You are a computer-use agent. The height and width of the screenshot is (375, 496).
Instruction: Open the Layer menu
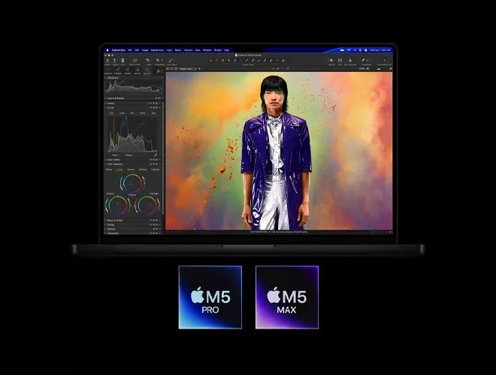click(x=169, y=50)
